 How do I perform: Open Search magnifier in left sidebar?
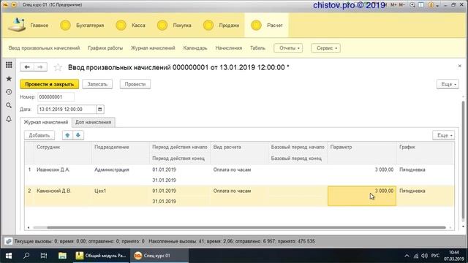point(9,105)
